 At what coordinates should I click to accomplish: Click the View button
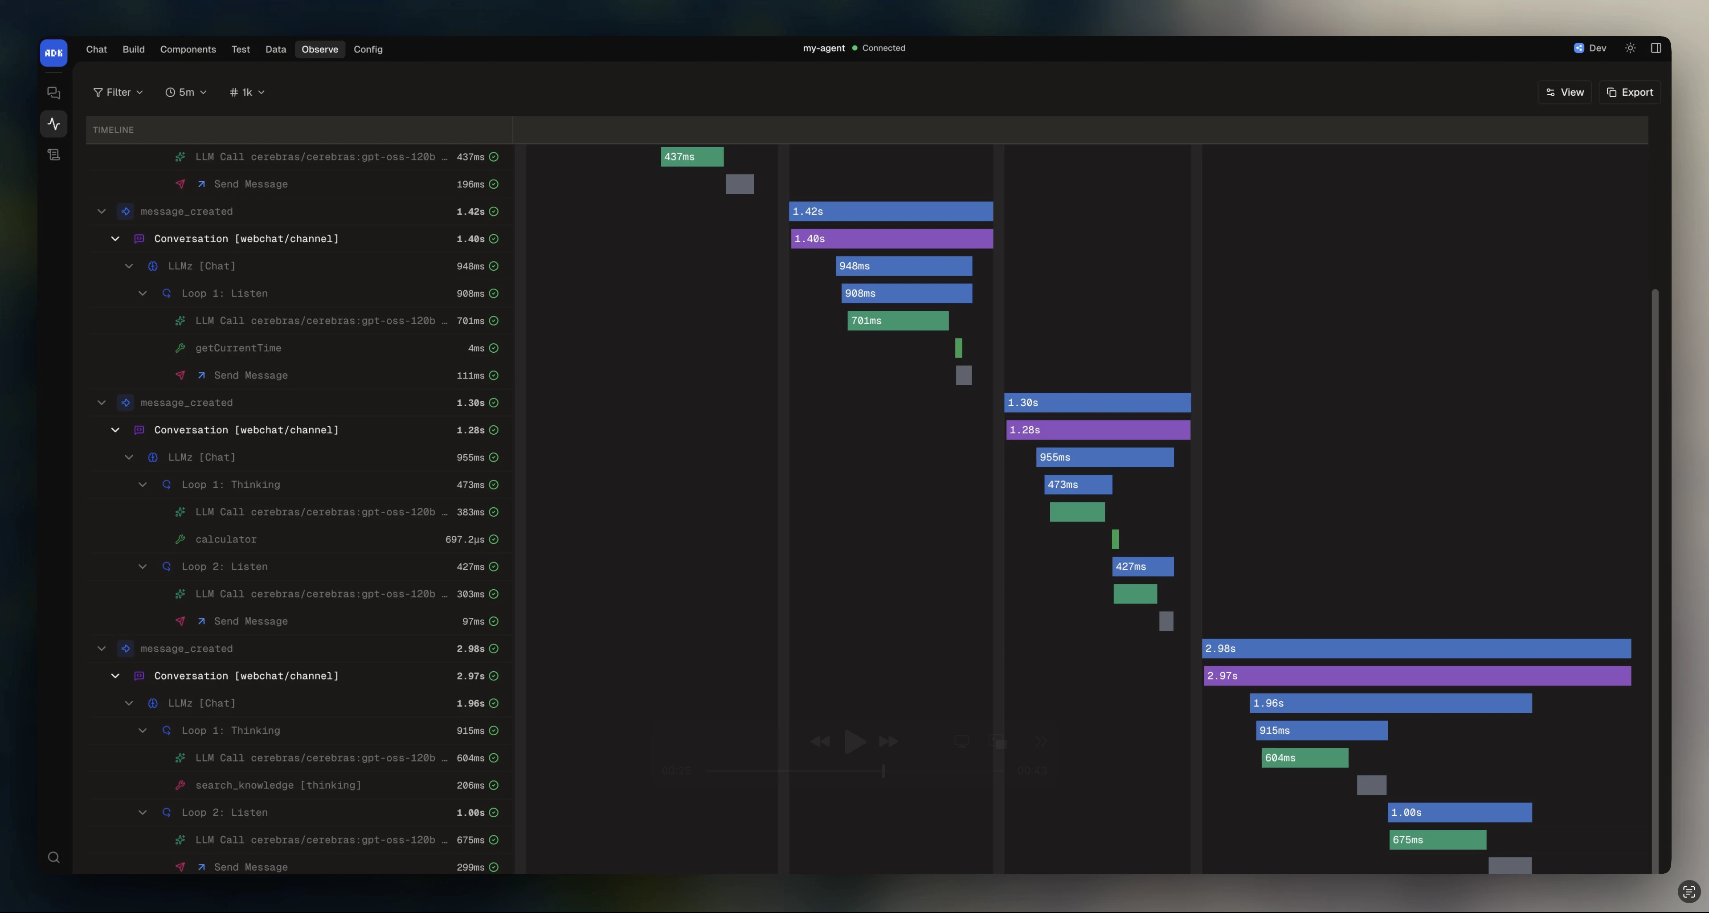pos(1564,92)
